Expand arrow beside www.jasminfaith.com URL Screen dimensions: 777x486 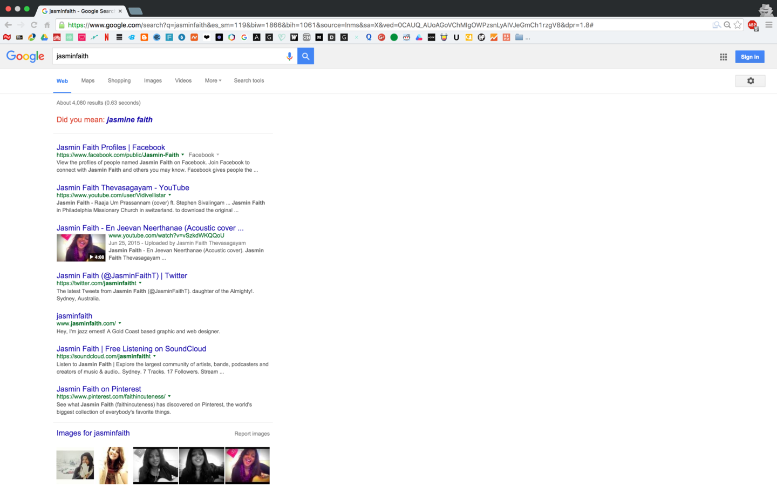click(x=120, y=323)
